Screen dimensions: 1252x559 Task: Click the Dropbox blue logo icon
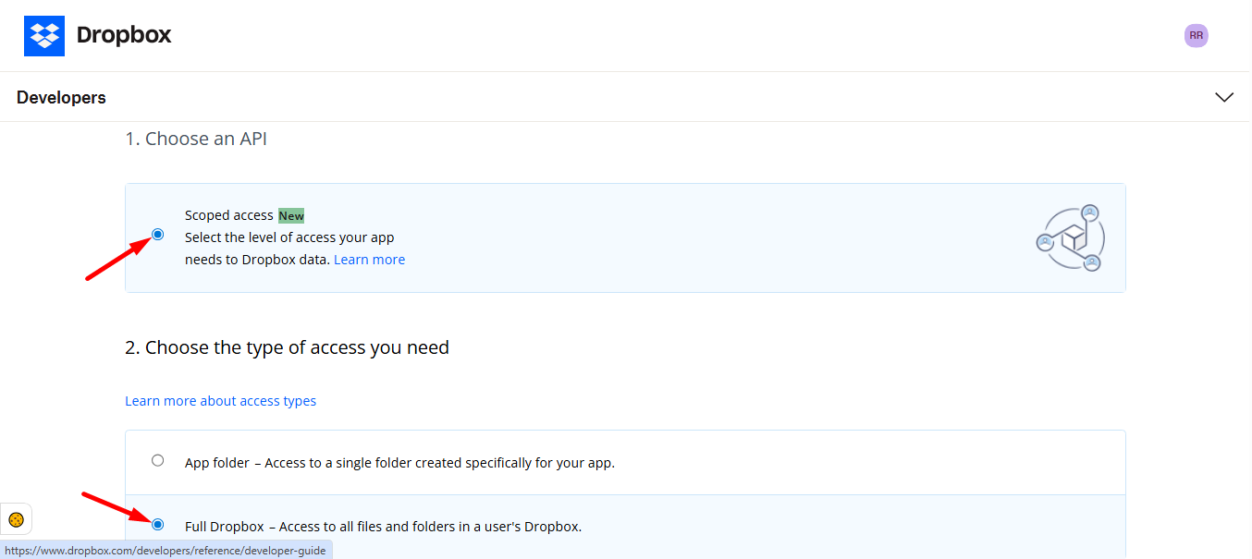43,35
